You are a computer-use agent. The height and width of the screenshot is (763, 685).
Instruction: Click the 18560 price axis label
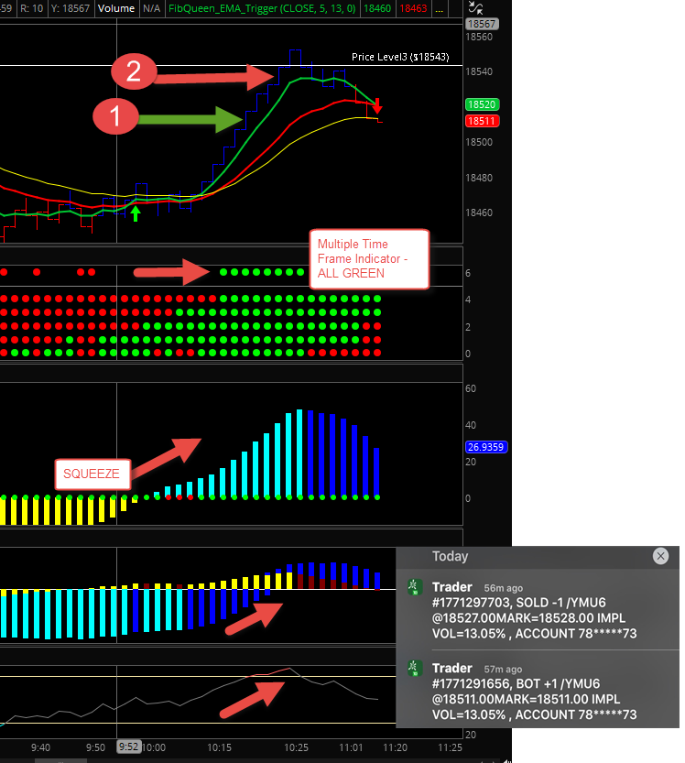click(x=479, y=37)
